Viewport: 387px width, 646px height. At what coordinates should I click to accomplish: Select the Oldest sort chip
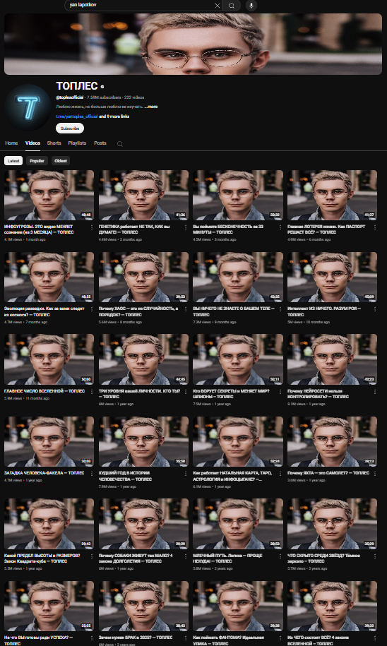[x=61, y=161]
